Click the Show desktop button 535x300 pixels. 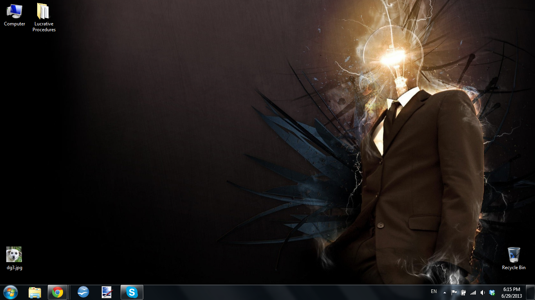pyautogui.click(x=530, y=293)
